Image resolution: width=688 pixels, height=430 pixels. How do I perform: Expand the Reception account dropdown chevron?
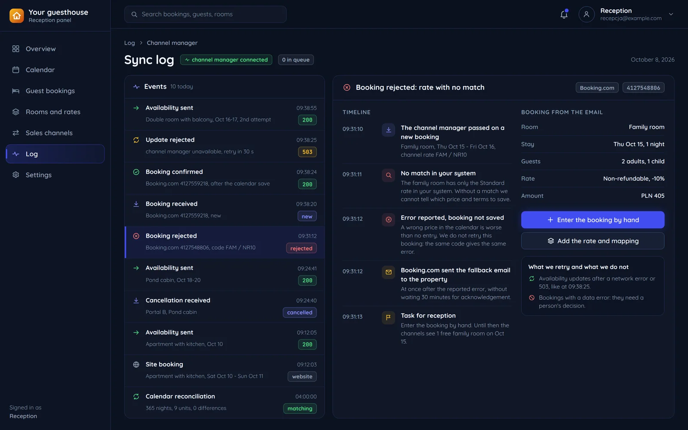(x=671, y=14)
